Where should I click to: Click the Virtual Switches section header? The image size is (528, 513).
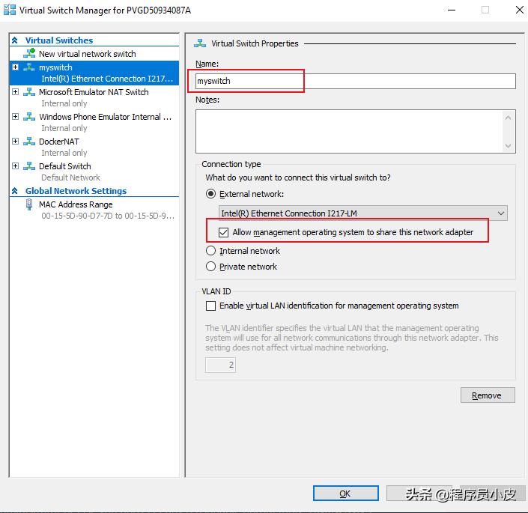click(59, 40)
